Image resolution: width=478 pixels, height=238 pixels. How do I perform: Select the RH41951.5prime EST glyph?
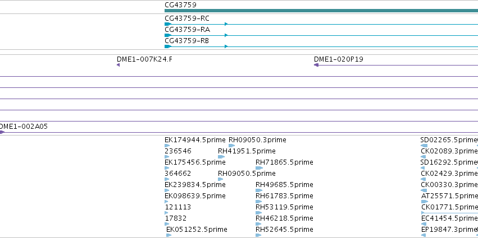click(x=221, y=157)
